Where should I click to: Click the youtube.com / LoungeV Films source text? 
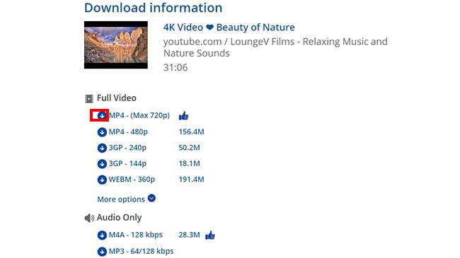click(x=275, y=47)
